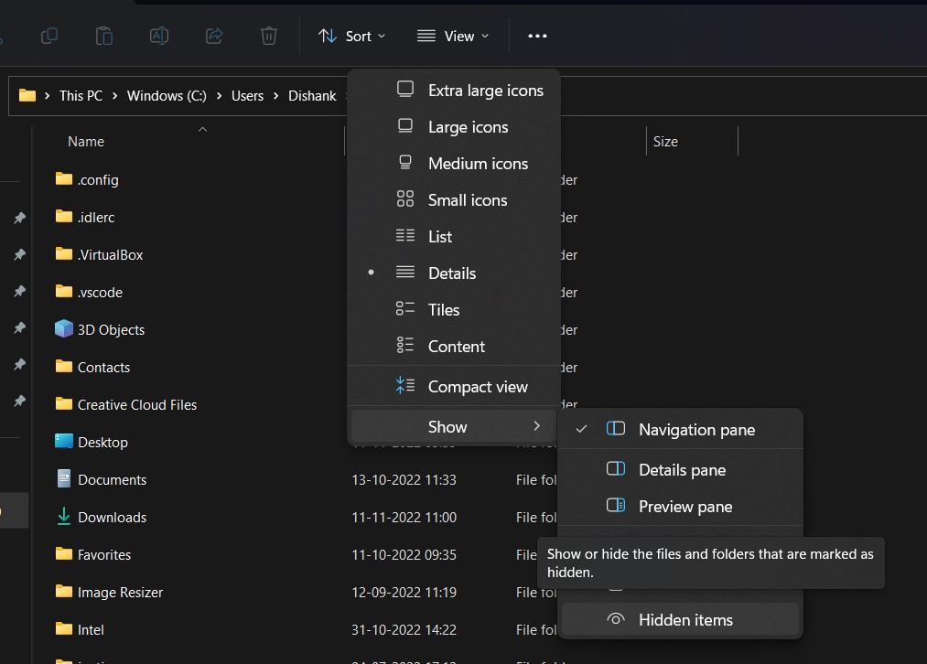Sort by the Name column header

(86, 142)
